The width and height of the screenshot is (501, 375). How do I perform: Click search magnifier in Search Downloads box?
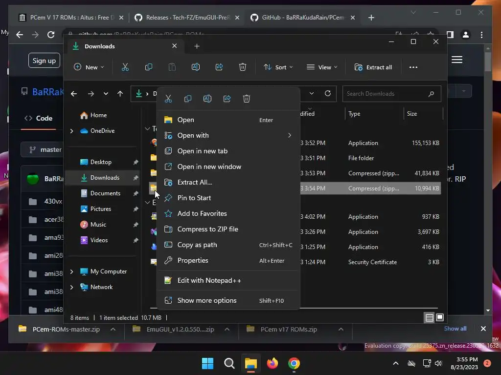point(431,94)
